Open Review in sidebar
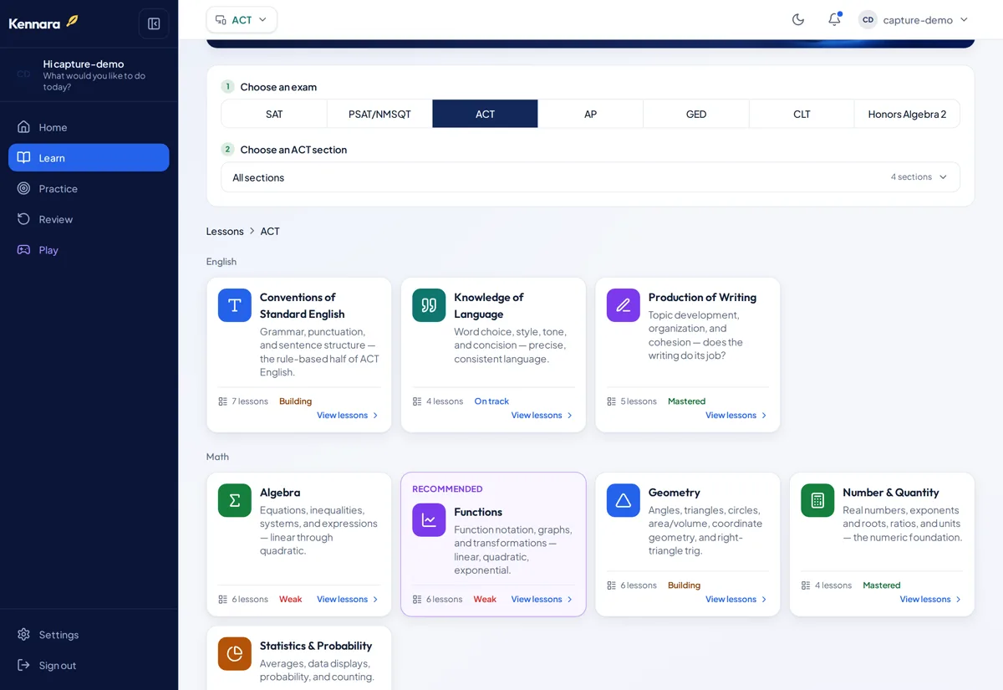Viewport: 1003px width, 690px height. coord(89,219)
